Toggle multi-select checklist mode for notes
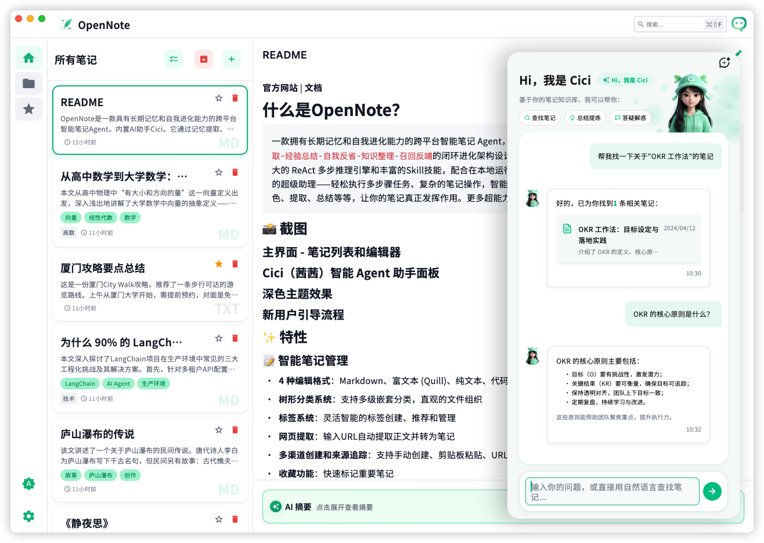This screenshot has width=764, height=543. pos(174,59)
